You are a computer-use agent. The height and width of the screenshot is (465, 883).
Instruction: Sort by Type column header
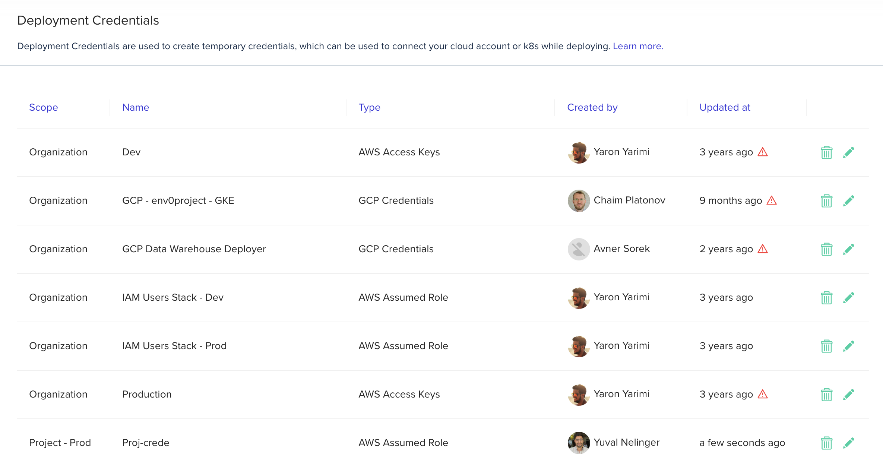pyautogui.click(x=369, y=107)
